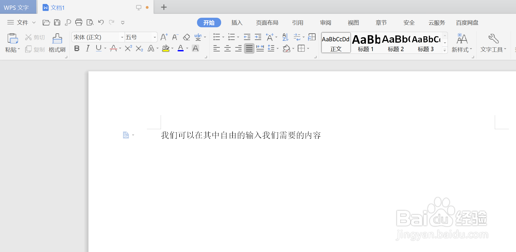Save the document with the disk icon
Viewport: 516px width, 252px height.
pyautogui.click(x=57, y=22)
